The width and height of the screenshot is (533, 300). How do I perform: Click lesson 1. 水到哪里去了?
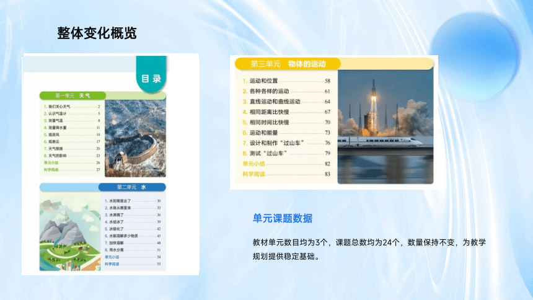click(133, 201)
